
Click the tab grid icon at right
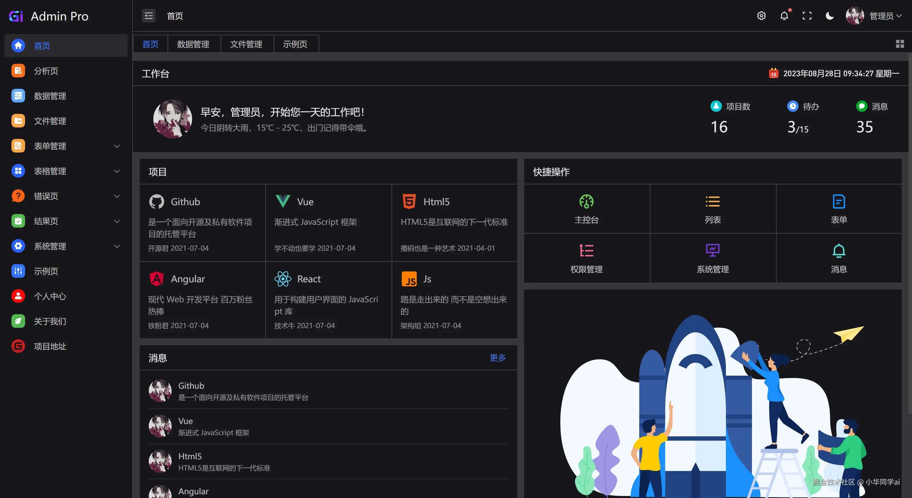pos(900,44)
